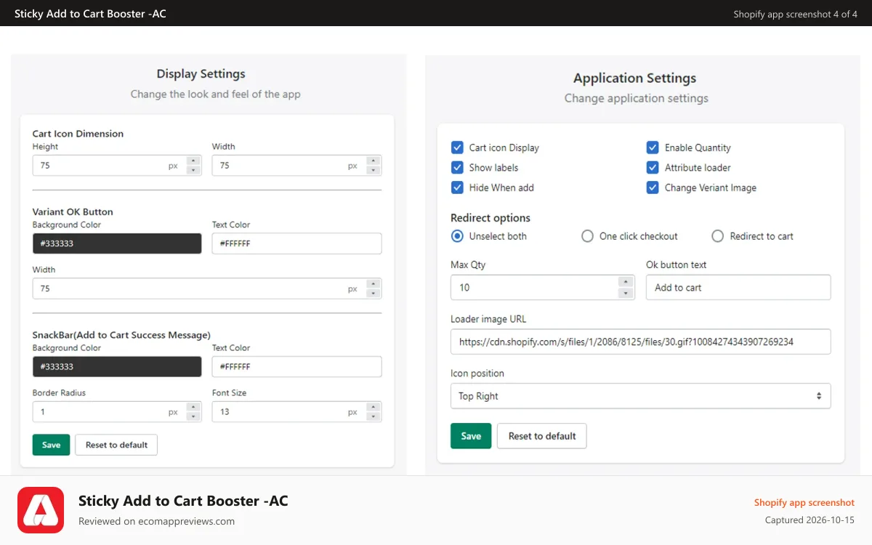Select Unselect both redirect option
The width and height of the screenshot is (872, 545).
pyautogui.click(x=457, y=236)
